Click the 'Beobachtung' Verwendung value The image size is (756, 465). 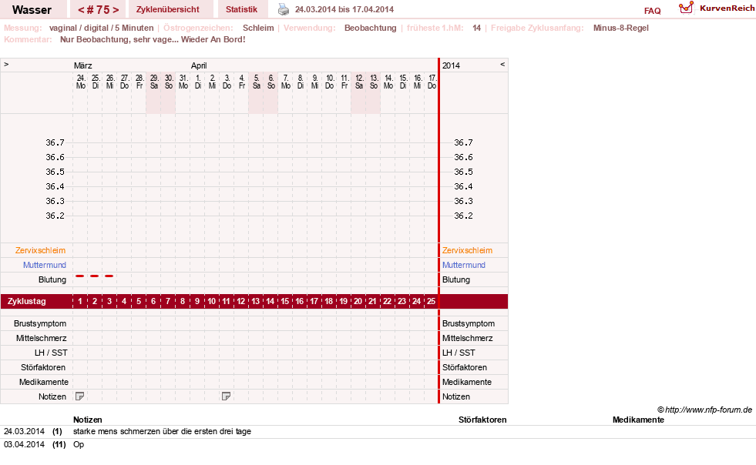coord(370,28)
